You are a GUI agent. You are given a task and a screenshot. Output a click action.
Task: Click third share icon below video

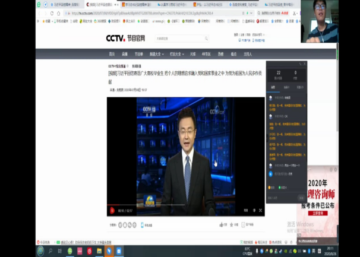[x=130, y=225]
